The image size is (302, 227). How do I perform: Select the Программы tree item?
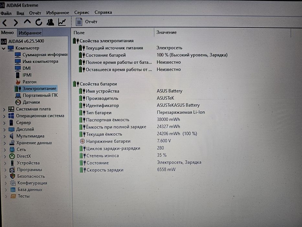point(29,170)
